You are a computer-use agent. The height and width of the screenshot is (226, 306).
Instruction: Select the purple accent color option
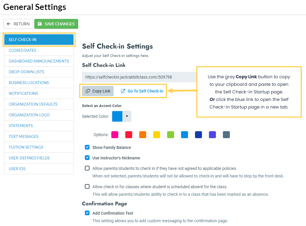[212, 135]
